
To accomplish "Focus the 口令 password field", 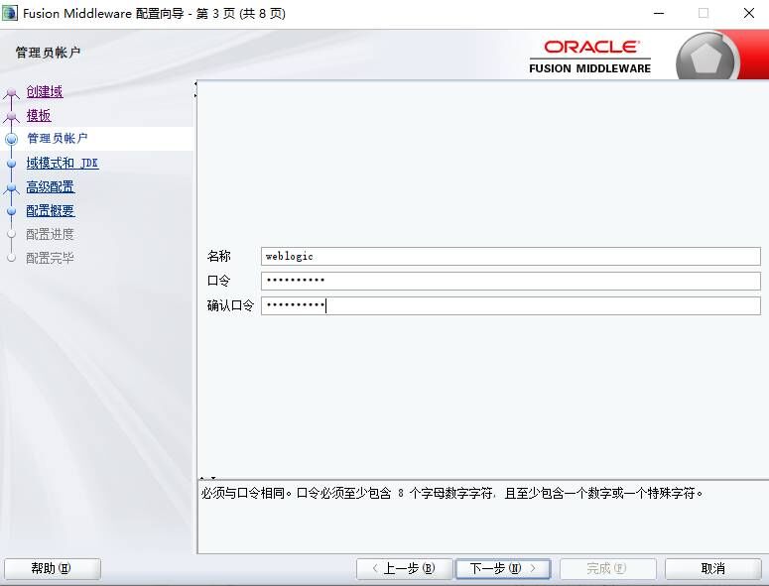I will click(x=511, y=281).
